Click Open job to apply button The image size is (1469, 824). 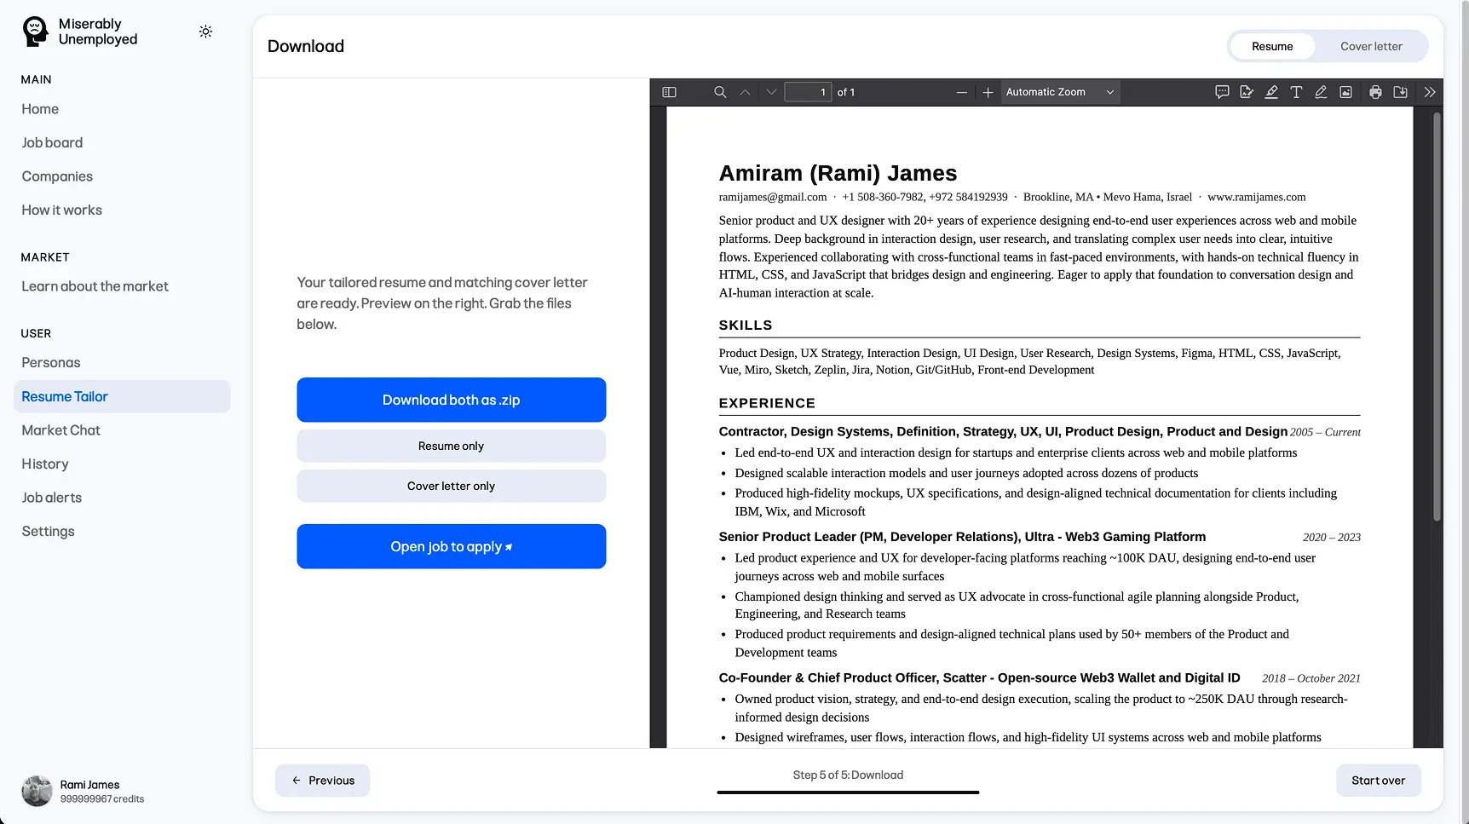pos(452,546)
